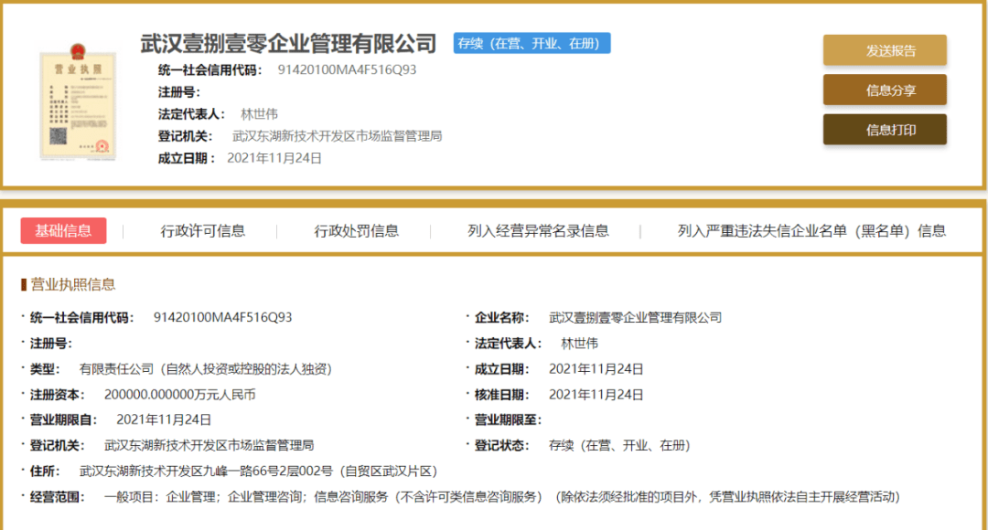The height and width of the screenshot is (530, 988).
Task: Open the 行政处罚信息 tab
Action: (357, 231)
